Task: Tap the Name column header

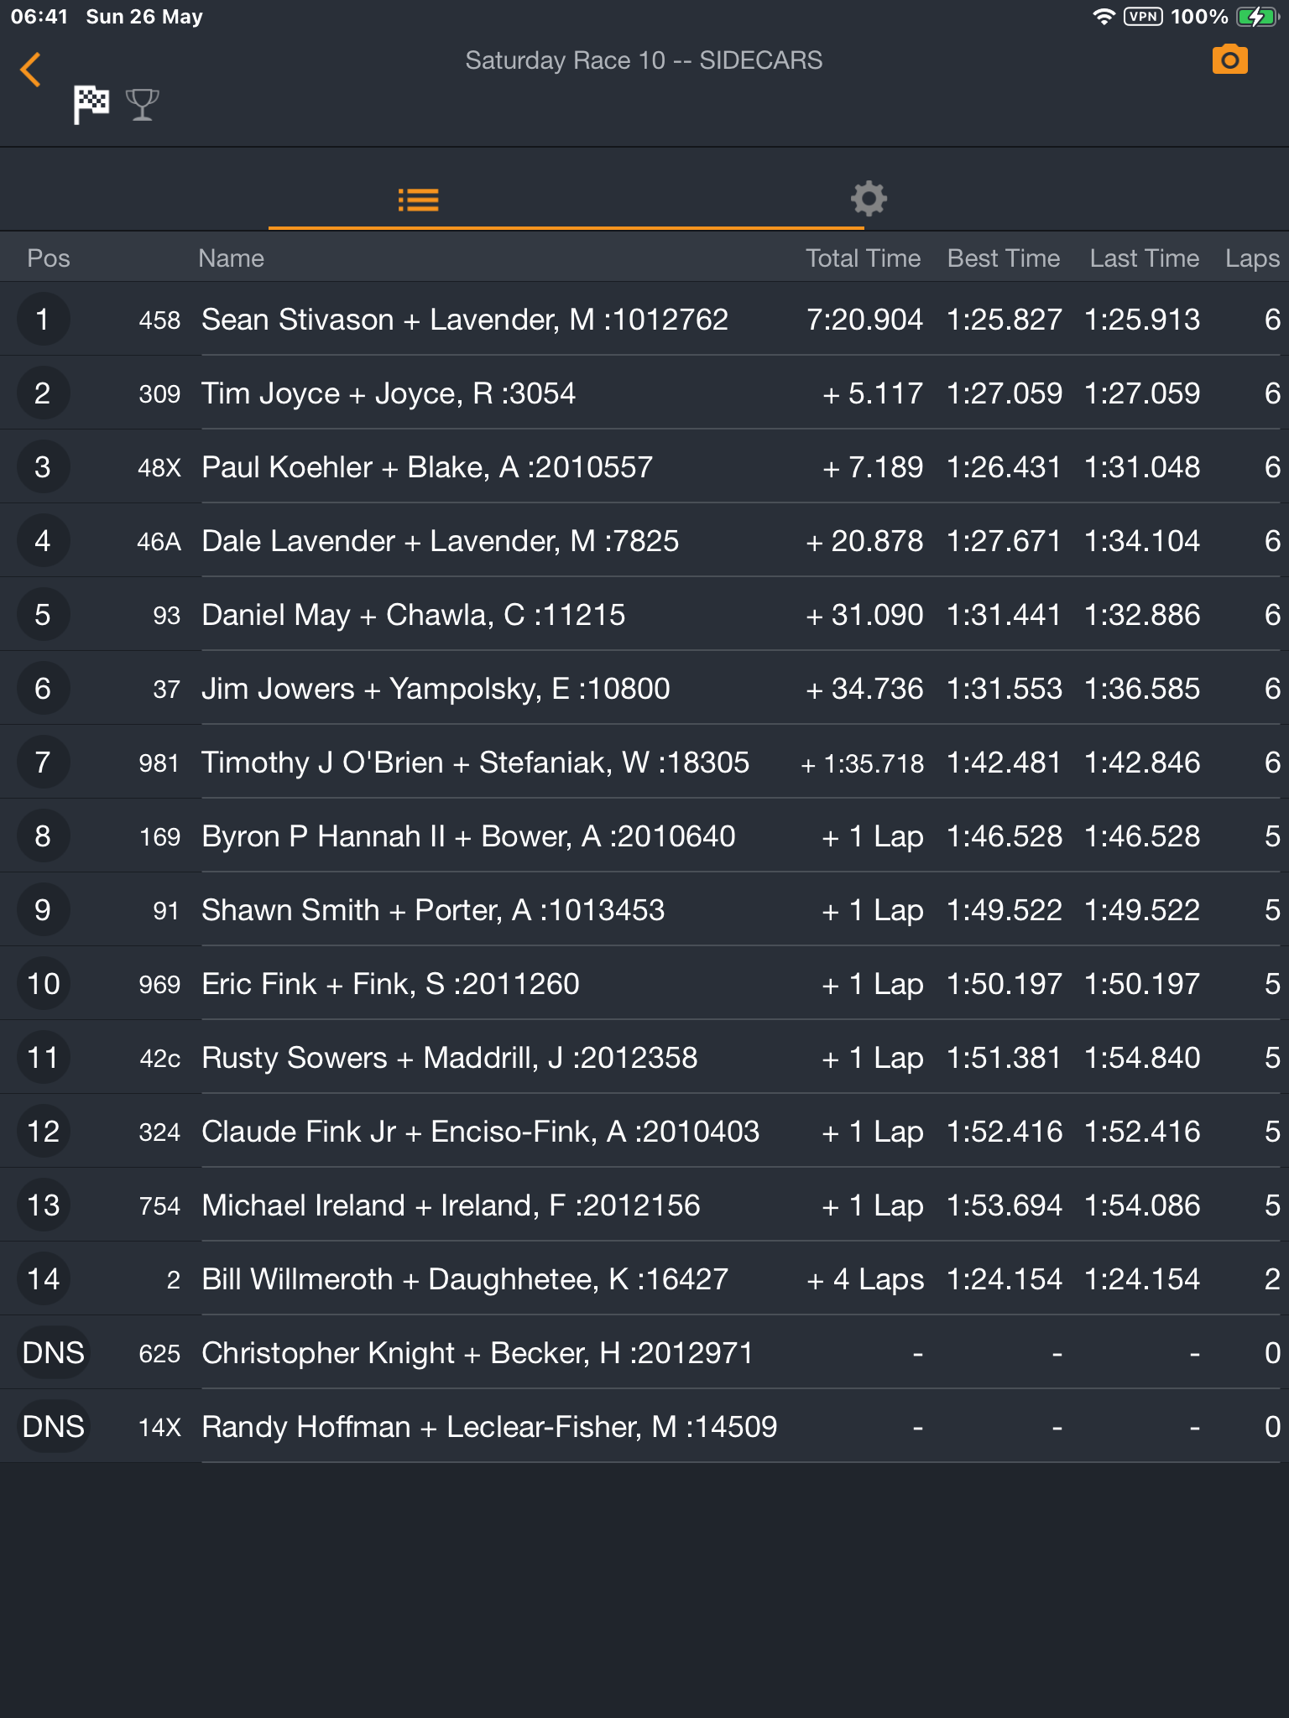Action: 231,258
